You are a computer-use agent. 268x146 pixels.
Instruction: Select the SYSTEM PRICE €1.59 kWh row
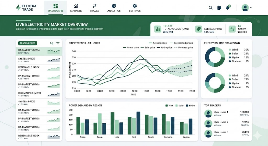click(39, 103)
